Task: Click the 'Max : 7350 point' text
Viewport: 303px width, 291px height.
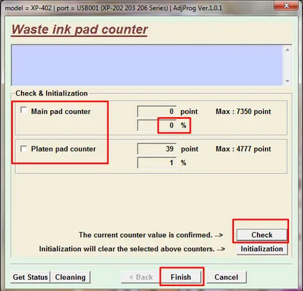Action: pyautogui.click(x=244, y=112)
